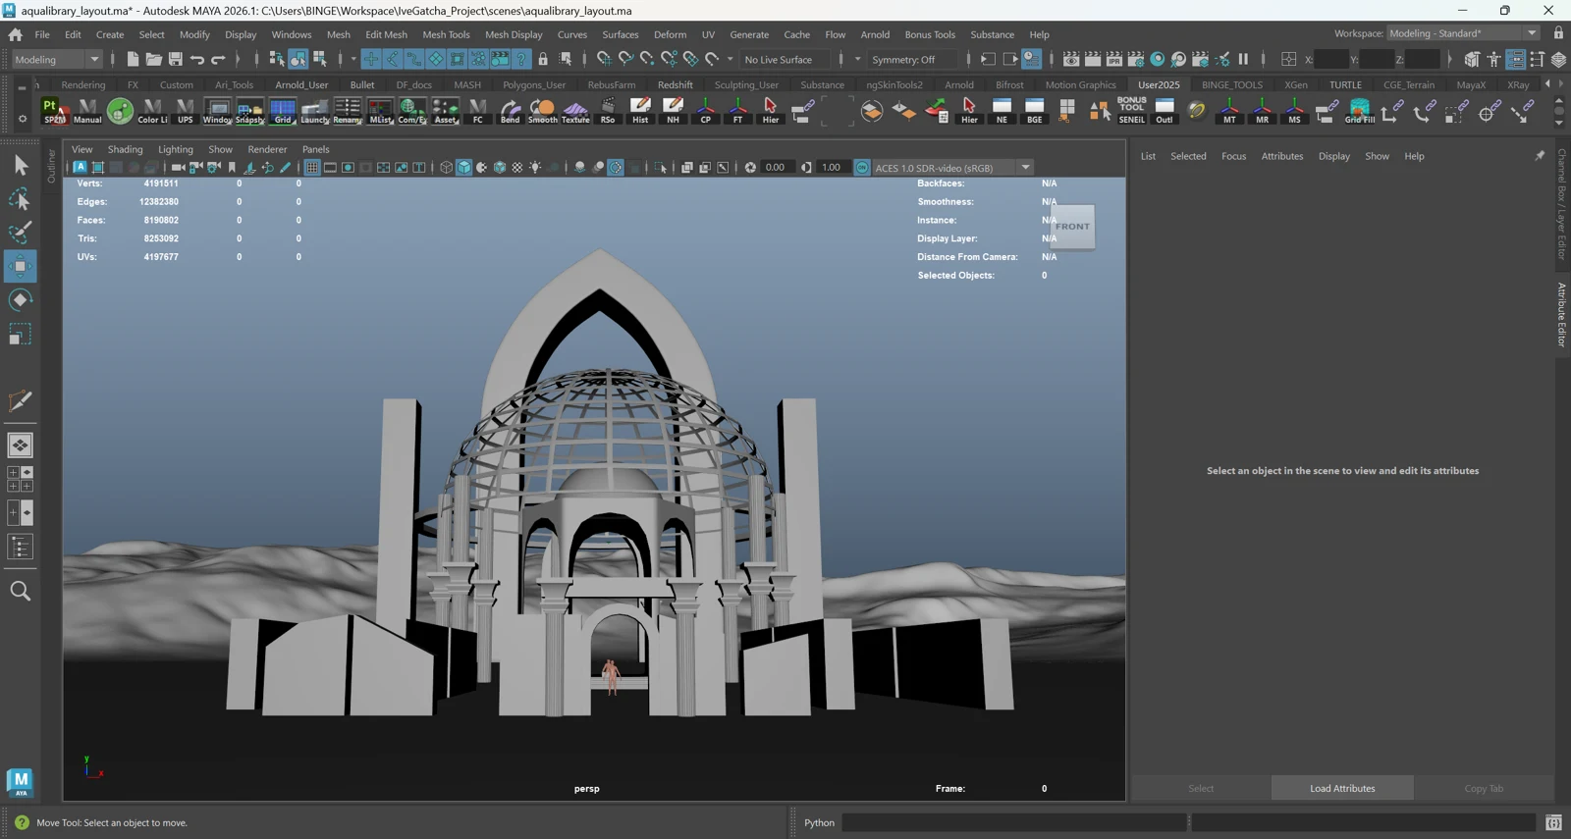Click the Undo arrow icon
Screen dimensions: 1571x839
click(x=197, y=59)
